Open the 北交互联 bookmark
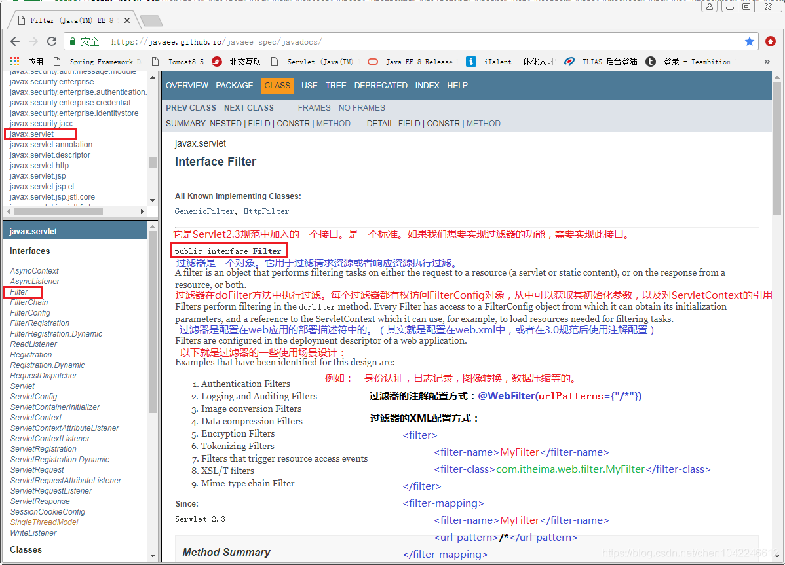 pyautogui.click(x=237, y=62)
